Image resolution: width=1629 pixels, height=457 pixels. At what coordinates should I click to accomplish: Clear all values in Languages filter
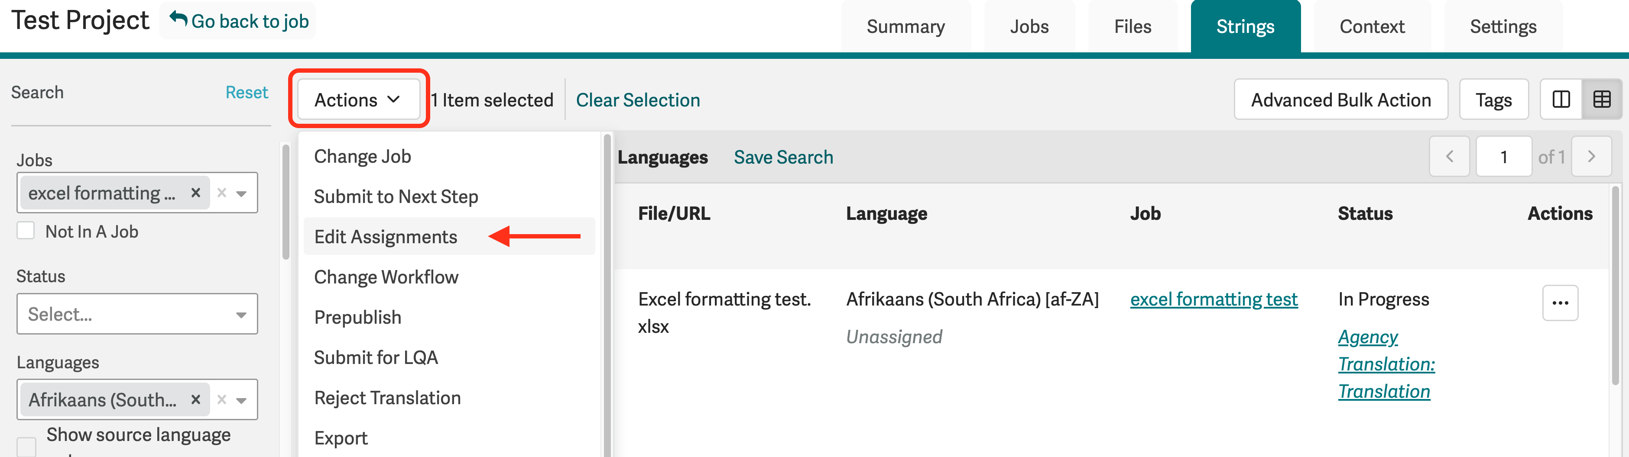221,399
